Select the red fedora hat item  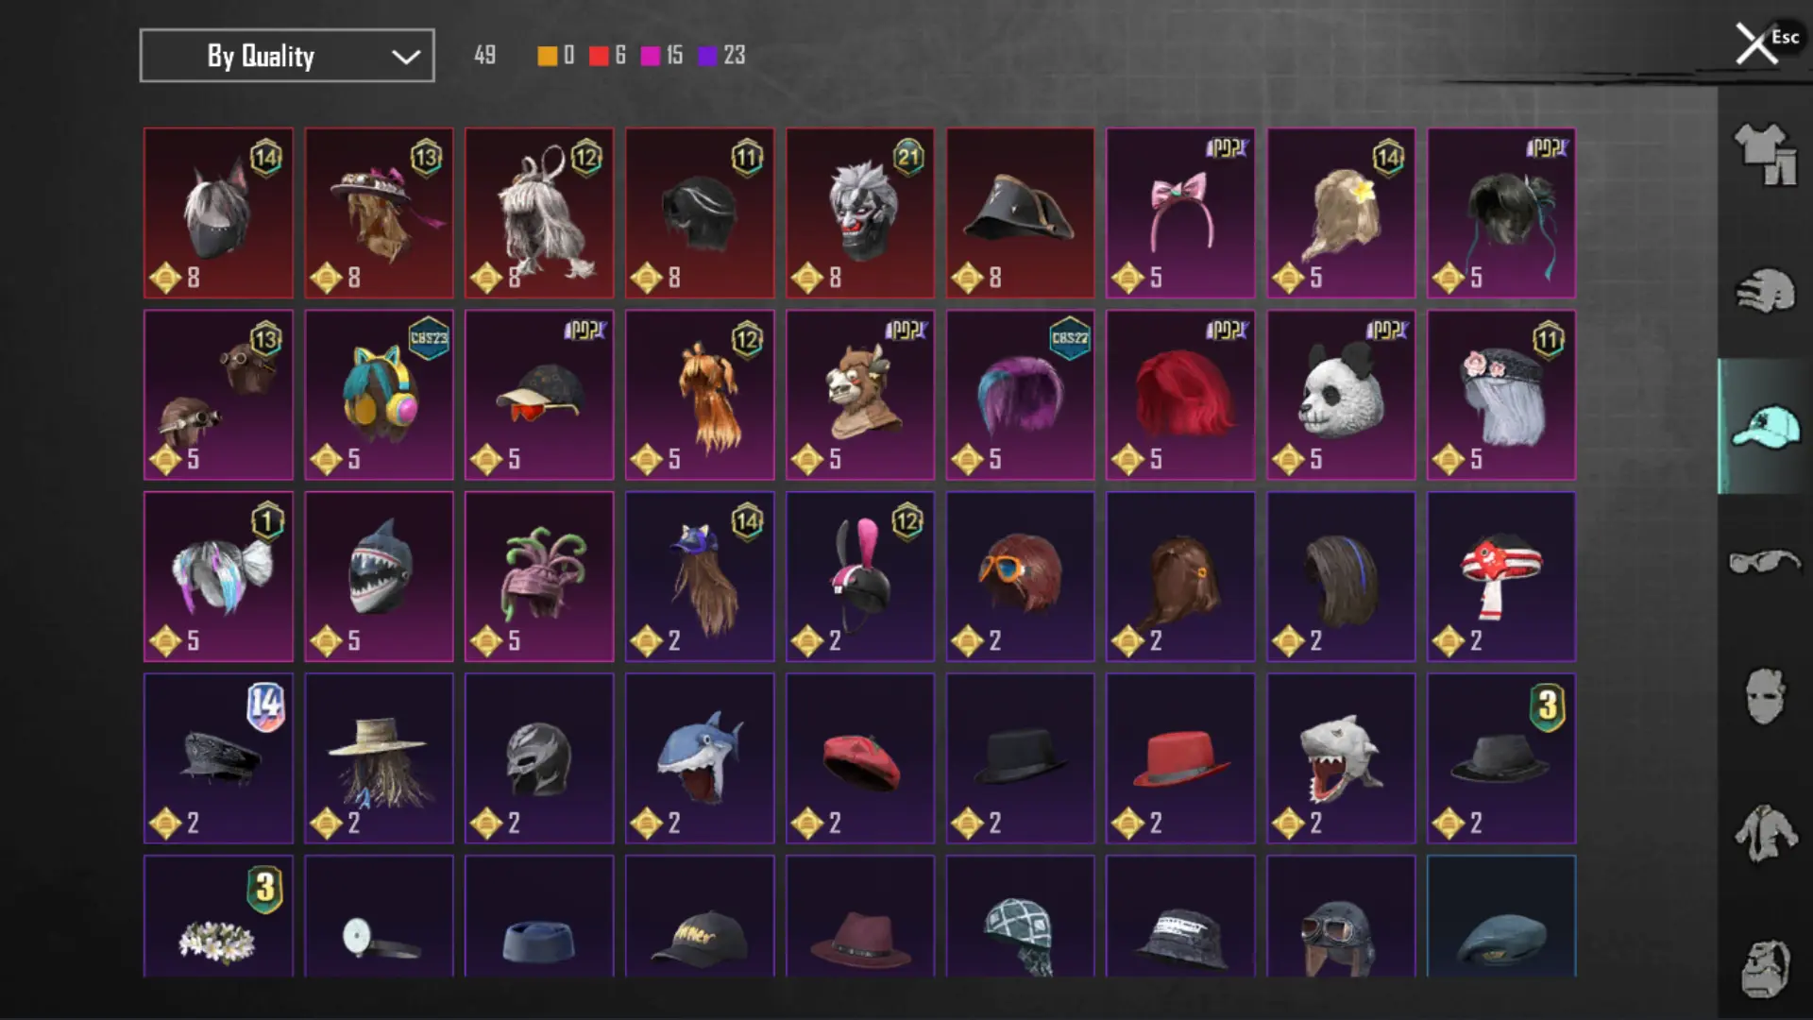(1180, 758)
